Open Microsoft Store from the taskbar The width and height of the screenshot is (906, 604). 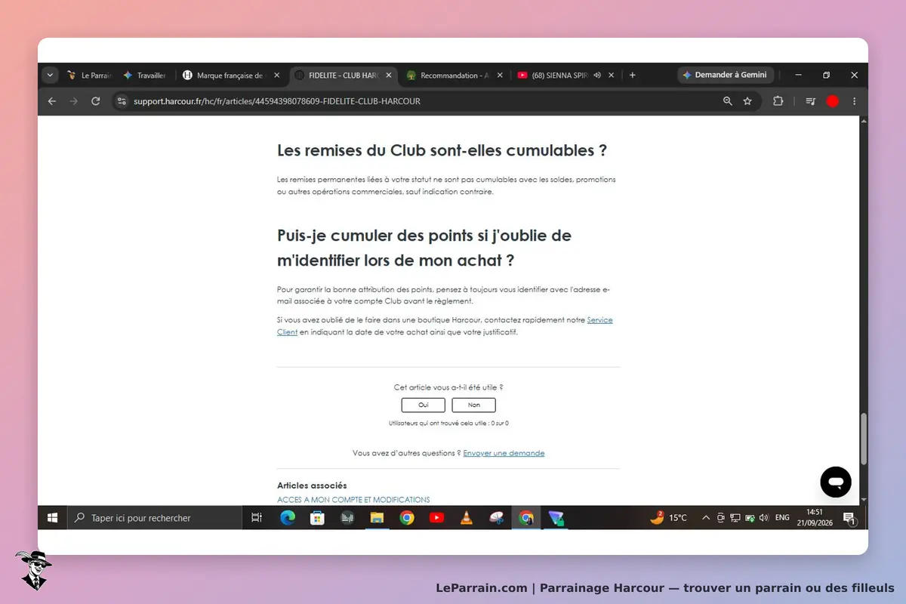click(x=318, y=518)
